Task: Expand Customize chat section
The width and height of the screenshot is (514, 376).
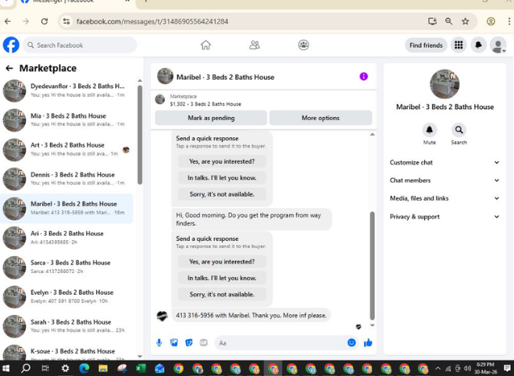Action: pyautogui.click(x=444, y=162)
